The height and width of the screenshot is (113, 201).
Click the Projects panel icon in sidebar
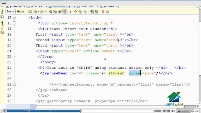2,32
